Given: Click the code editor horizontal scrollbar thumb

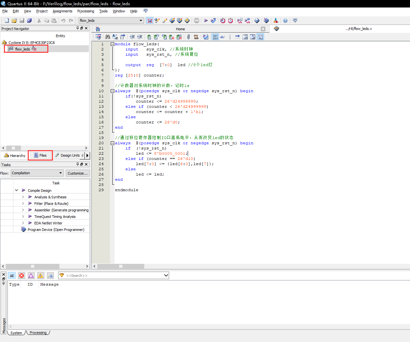Looking at the screenshot, I should (x=121, y=266).
